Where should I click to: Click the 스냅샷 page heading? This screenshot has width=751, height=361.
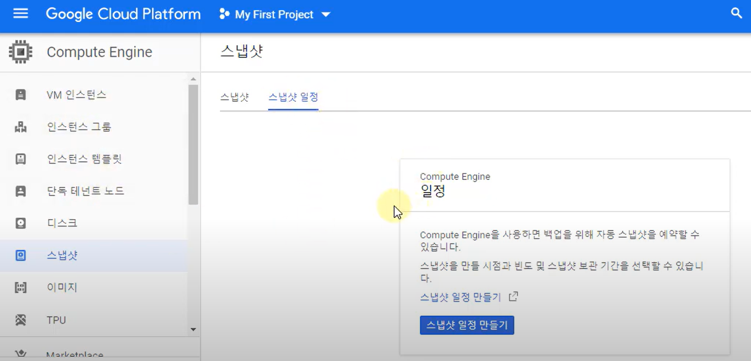coord(242,52)
